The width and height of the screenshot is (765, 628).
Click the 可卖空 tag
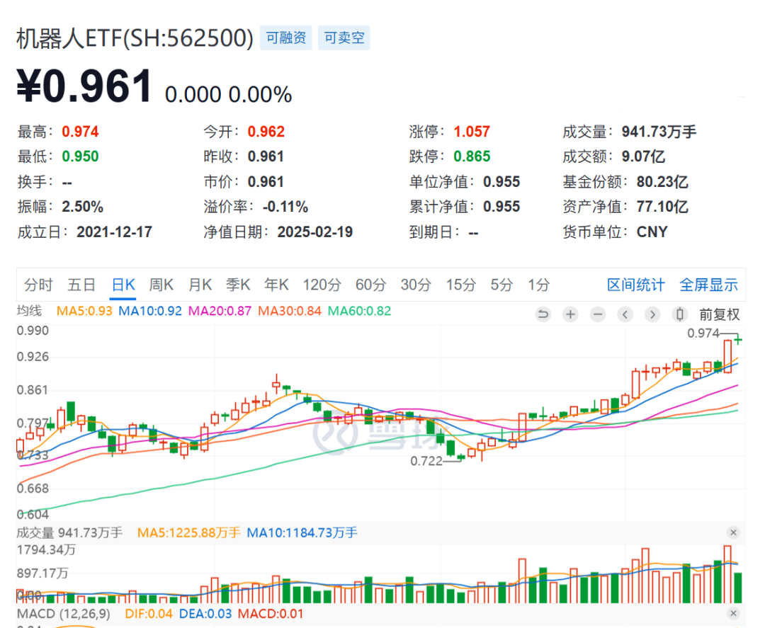[x=344, y=38]
